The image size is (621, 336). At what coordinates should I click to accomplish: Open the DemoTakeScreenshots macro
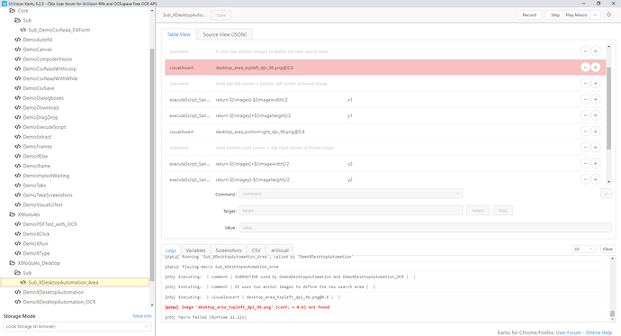[x=48, y=195]
